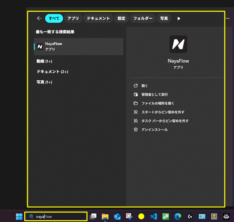Click the open icon beside 開く

pyautogui.click(x=135, y=86)
